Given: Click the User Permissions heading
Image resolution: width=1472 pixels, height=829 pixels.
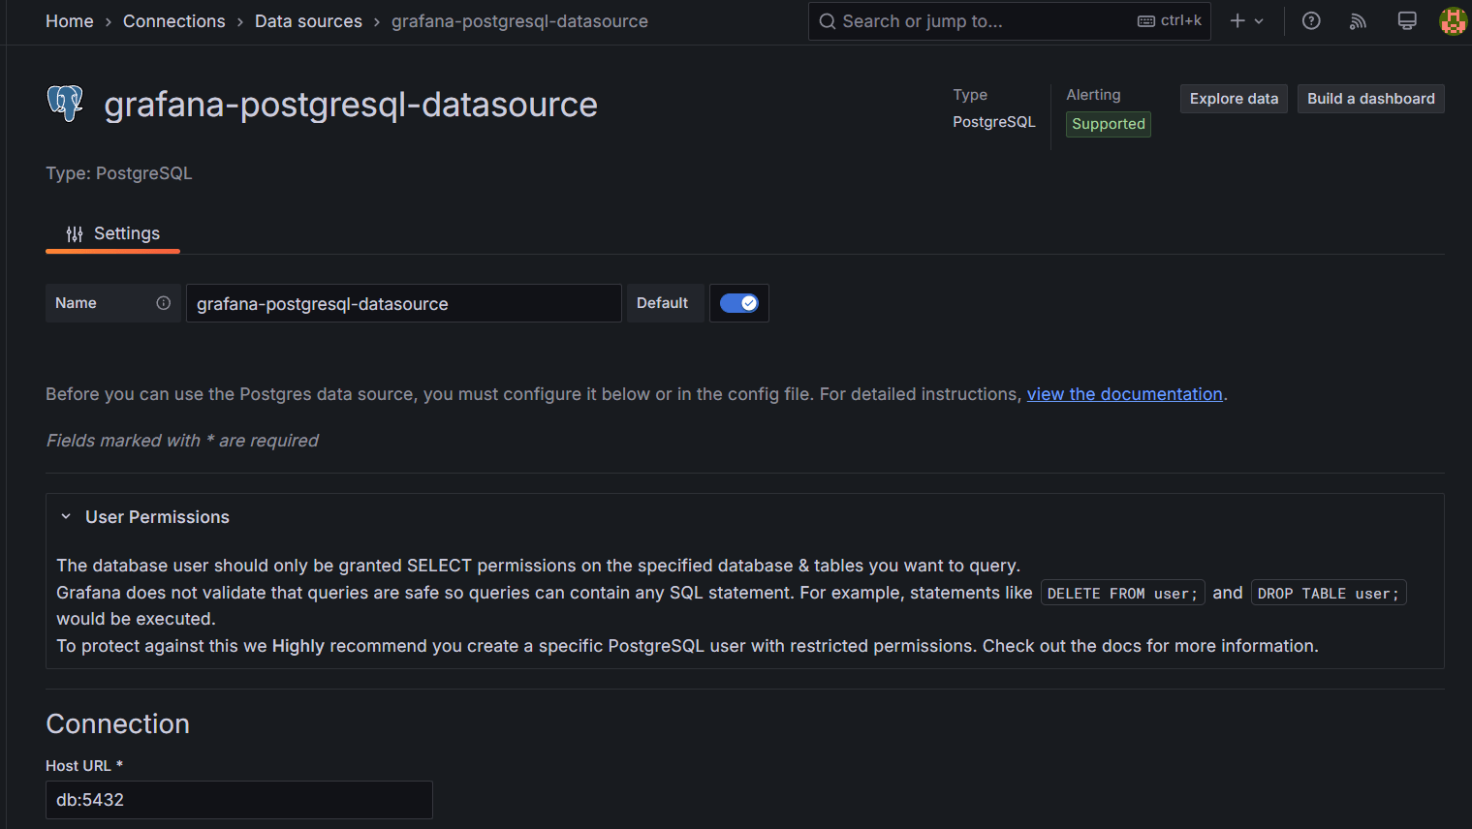Looking at the screenshot, I should coord(157,517).
